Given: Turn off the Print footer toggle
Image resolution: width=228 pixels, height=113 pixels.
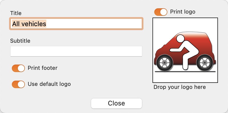Looking at the screenshot, I should click(18, 68).
